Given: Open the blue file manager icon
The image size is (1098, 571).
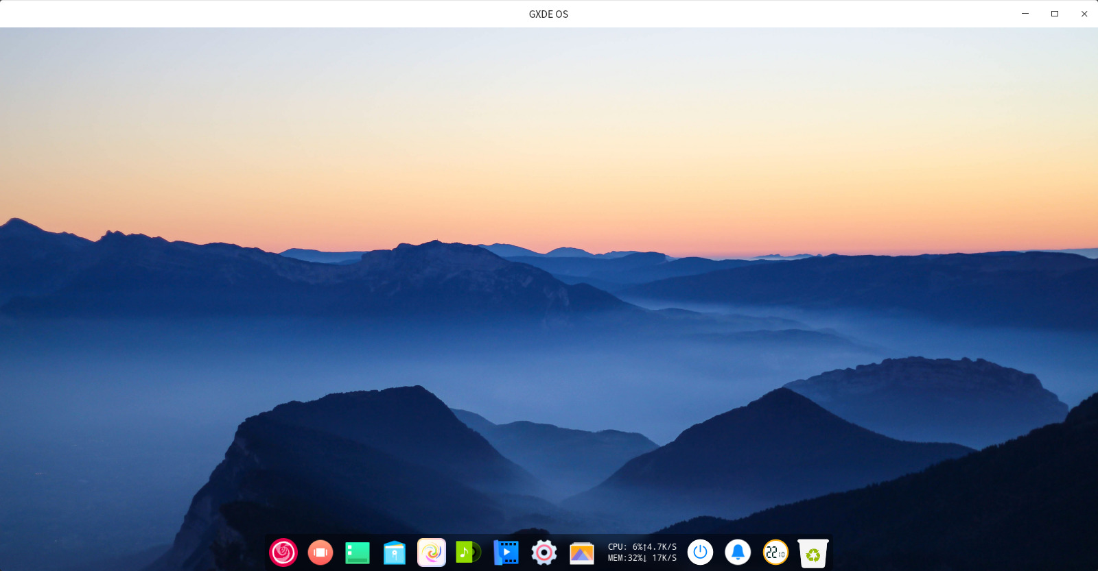Looking at the screenshot, I should (395, 552).
